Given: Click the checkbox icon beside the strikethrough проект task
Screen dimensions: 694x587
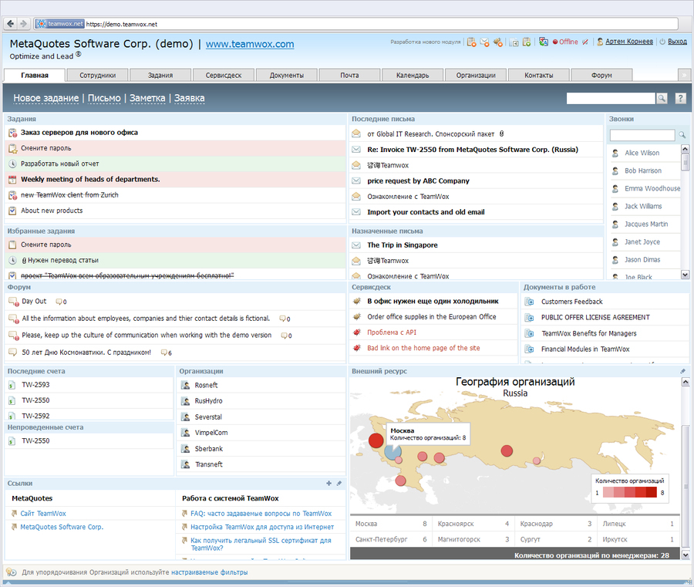Looking at the screenshot, I should point(12,276).
